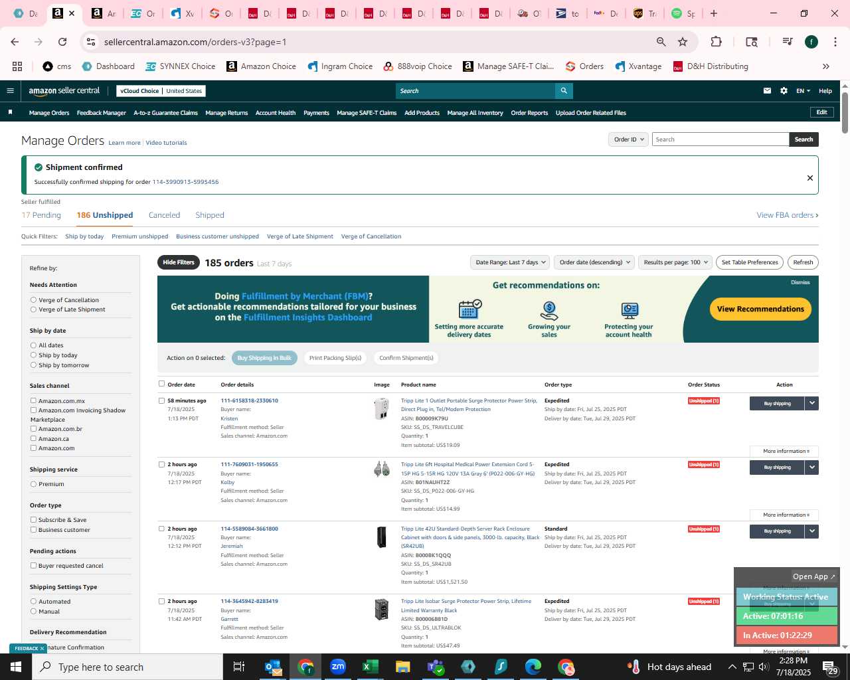Image resolution: width=850 pixels, height=680 pixels.
Task: Click the Chrome zoom magnifier icon
Action: click(x=661, y=42)
